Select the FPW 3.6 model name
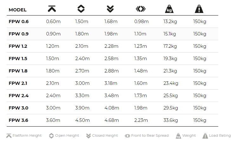This screenshot has height=144, width=237. coord(18,120)
